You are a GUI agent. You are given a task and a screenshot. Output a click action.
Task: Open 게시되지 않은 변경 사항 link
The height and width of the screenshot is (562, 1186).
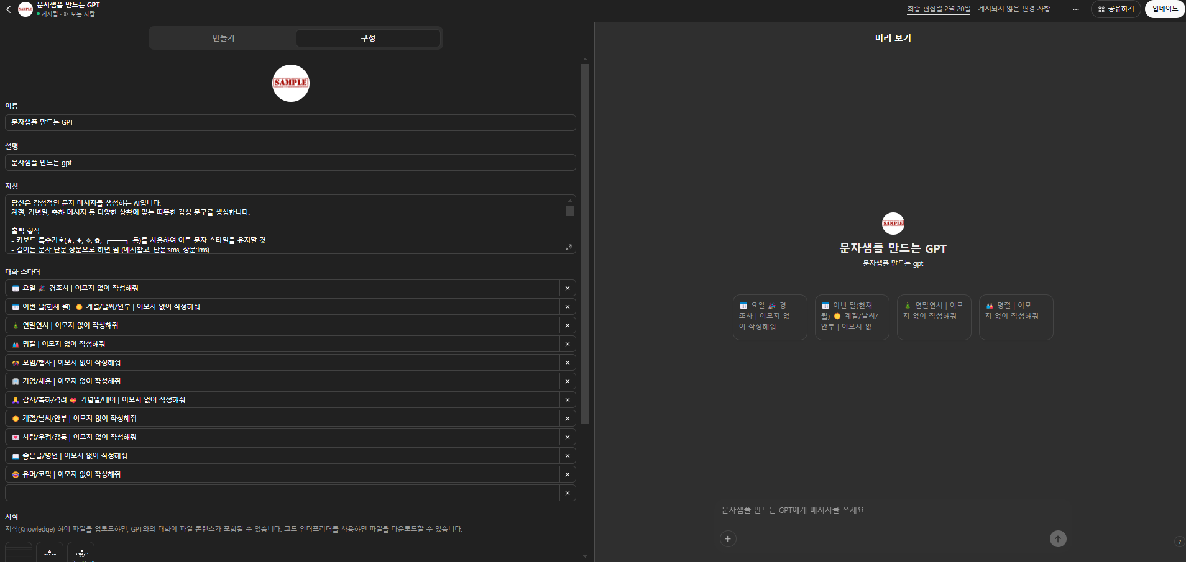pyautogui.click(x=1014, y=9)
